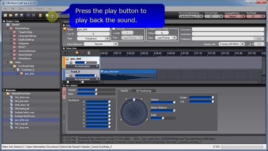The width and height of the screenshot is (268, 151).
Task: Click the Pan3D Angle slider handle
Action: pos(163,118)
